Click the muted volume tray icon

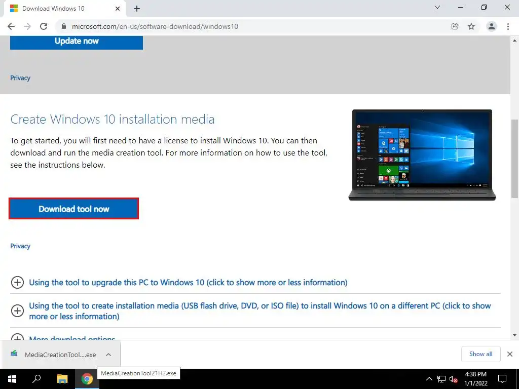coord(454,379)
